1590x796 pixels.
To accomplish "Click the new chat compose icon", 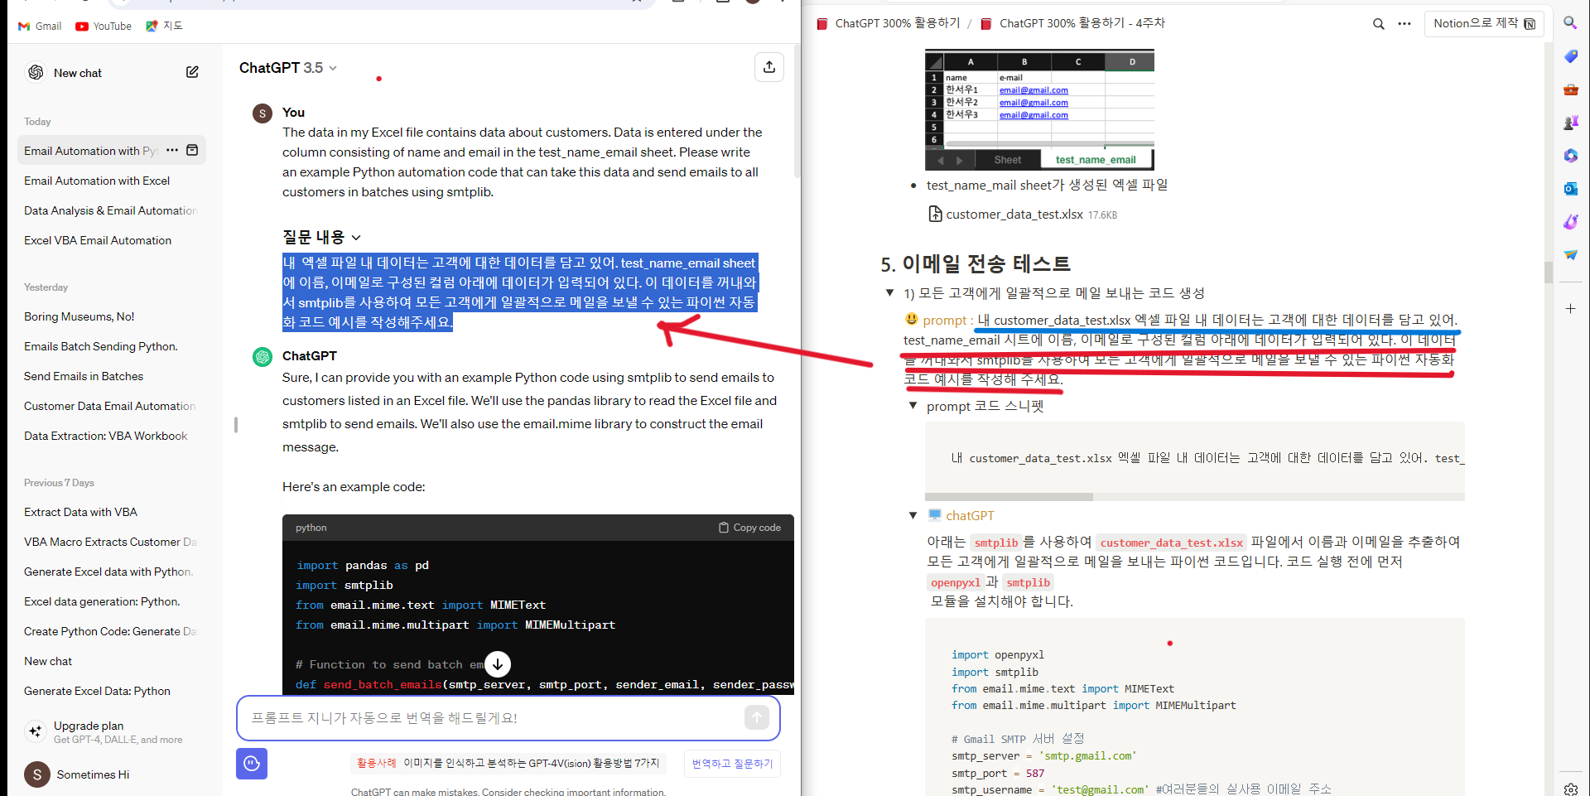I will coord(192,72).
